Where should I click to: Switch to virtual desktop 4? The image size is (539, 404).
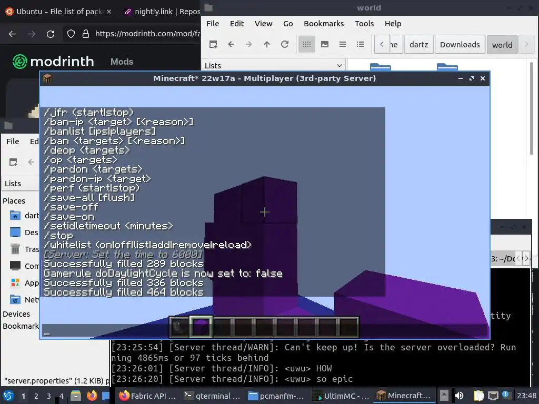point(61,396)
